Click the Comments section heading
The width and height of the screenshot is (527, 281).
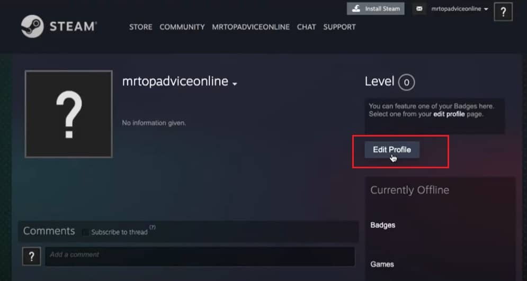point(49,231)
